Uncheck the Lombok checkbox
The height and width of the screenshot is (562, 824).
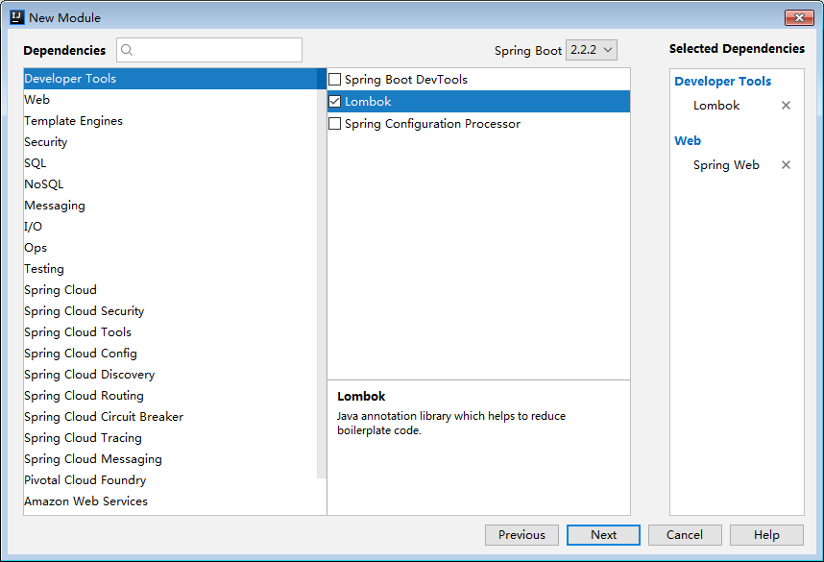pos(335,102)
